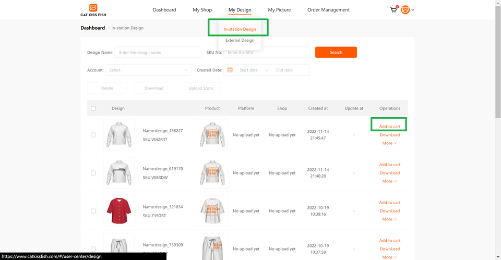Toggle the select-all checkbox in table header
This screenshot has width=501, height=260.
tap(93, 108)
